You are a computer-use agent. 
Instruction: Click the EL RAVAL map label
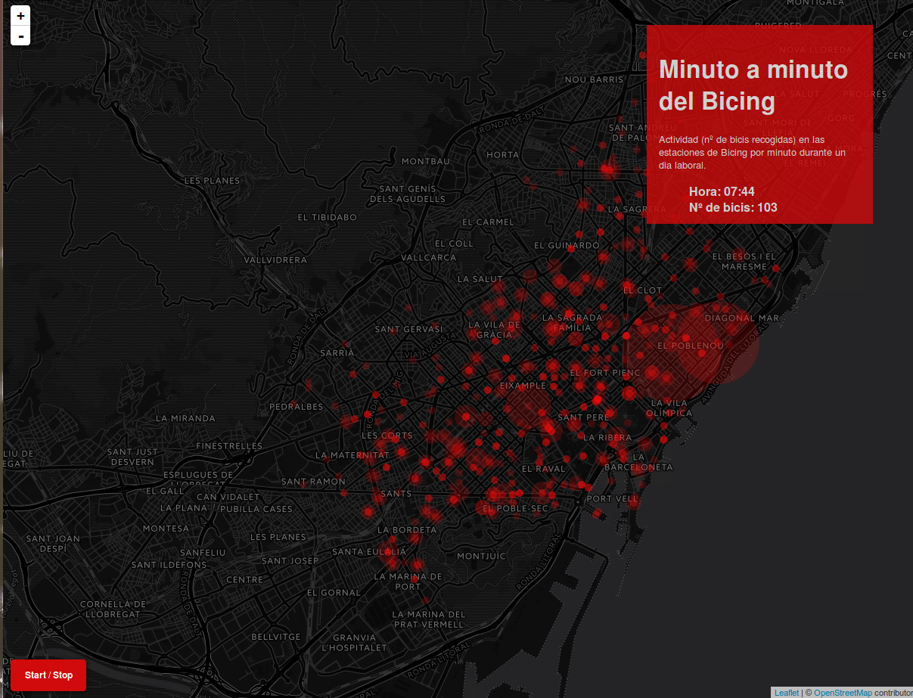click(x=543, y=469)
